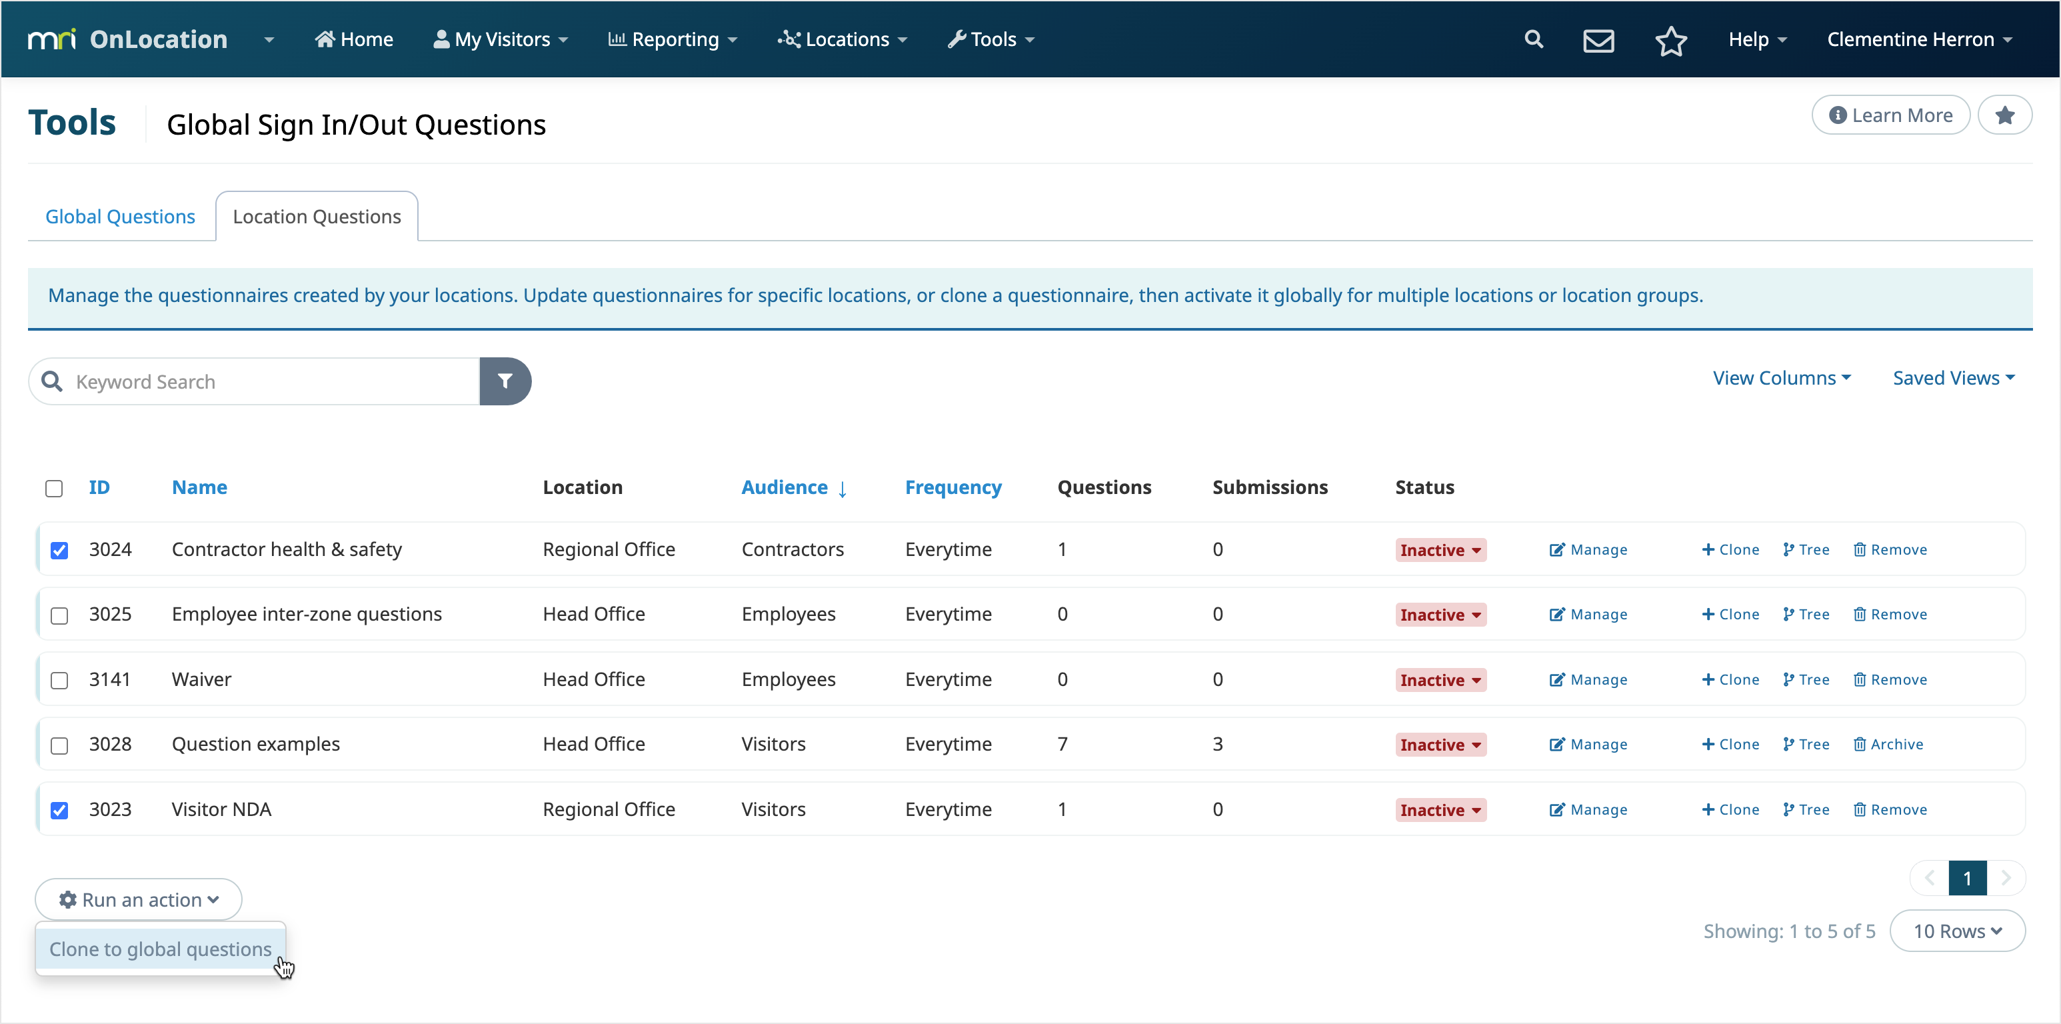Uncheck the row 3024 checkbox

(x=59, y=551)
